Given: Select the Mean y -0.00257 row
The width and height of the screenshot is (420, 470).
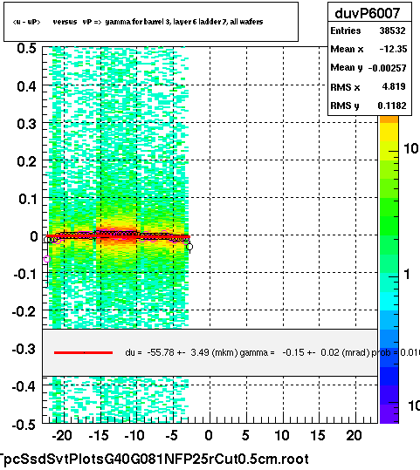Looking at the screenshot, I should tap(368, 68).
